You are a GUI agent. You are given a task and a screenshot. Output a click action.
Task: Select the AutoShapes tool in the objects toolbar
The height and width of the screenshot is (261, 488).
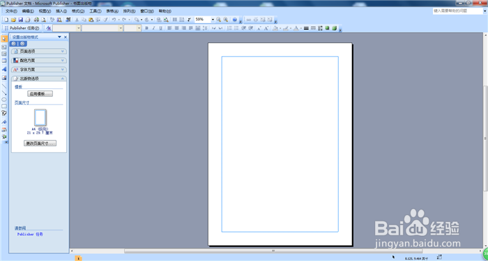click(x=4, y=113)
